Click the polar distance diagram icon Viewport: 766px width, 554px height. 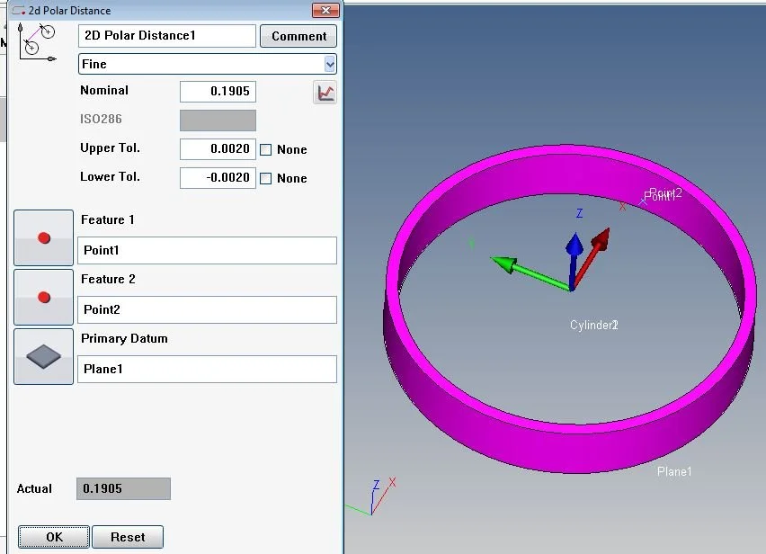36,40
